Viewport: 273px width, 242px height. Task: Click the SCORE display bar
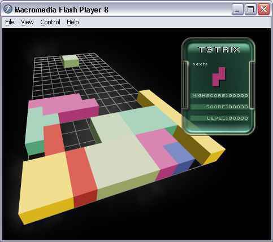click(x=219, y=107)
